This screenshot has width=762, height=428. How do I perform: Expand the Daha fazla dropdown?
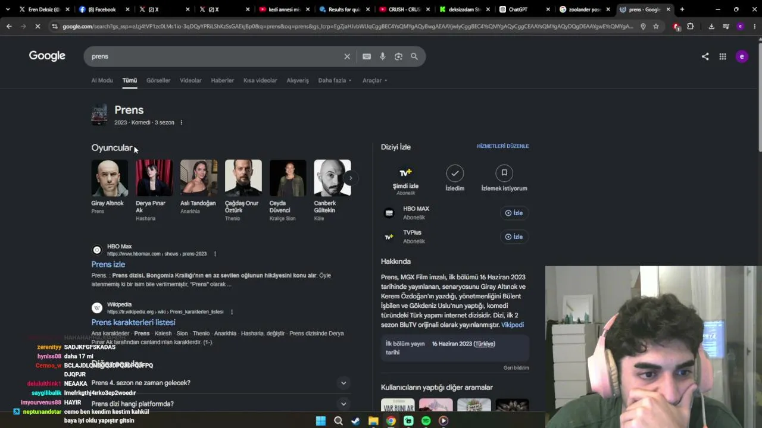point(335,80)
